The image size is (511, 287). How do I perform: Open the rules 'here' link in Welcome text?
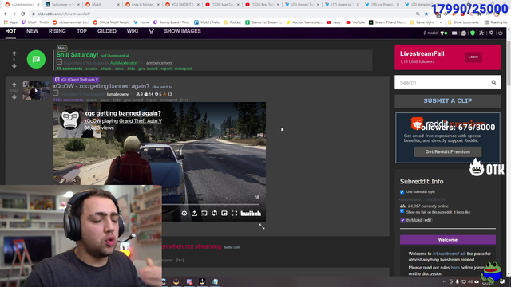(x=455, y=268)
